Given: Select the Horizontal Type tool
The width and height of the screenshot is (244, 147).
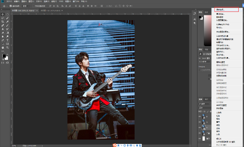Looking at the screenshot, I should tap(7, 40).
